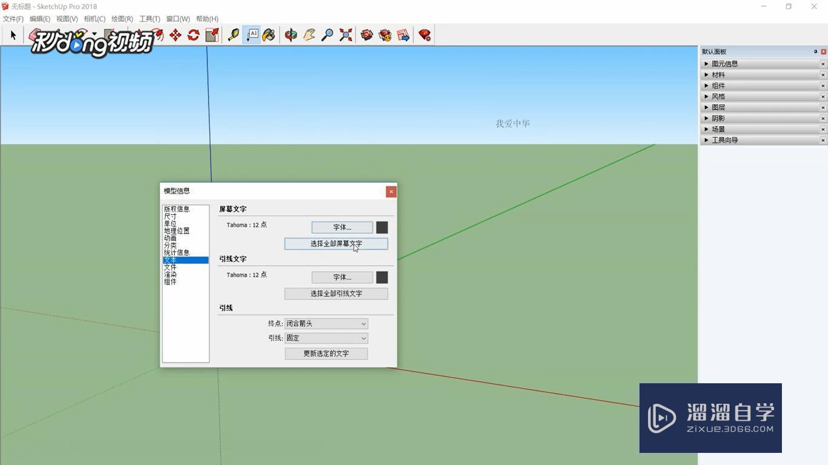This screenshot has width=828, height=465.
Task: Open the 帮助(H) menu
Action: pyautogui.click(x=207, y=19)
